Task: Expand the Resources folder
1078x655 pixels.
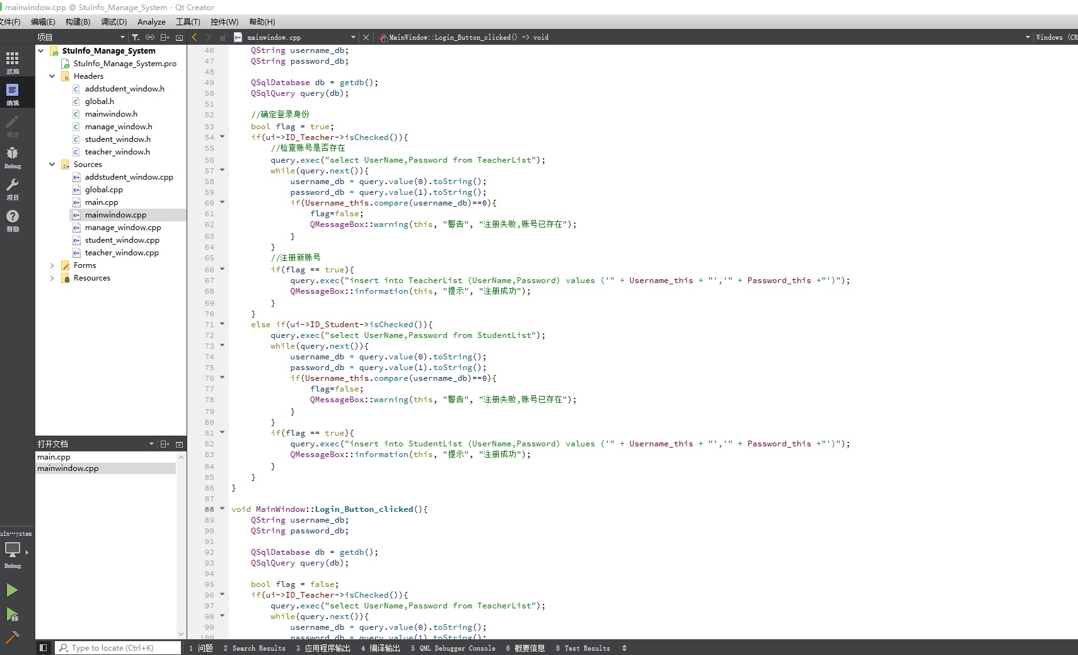Action: click(52, 278)
